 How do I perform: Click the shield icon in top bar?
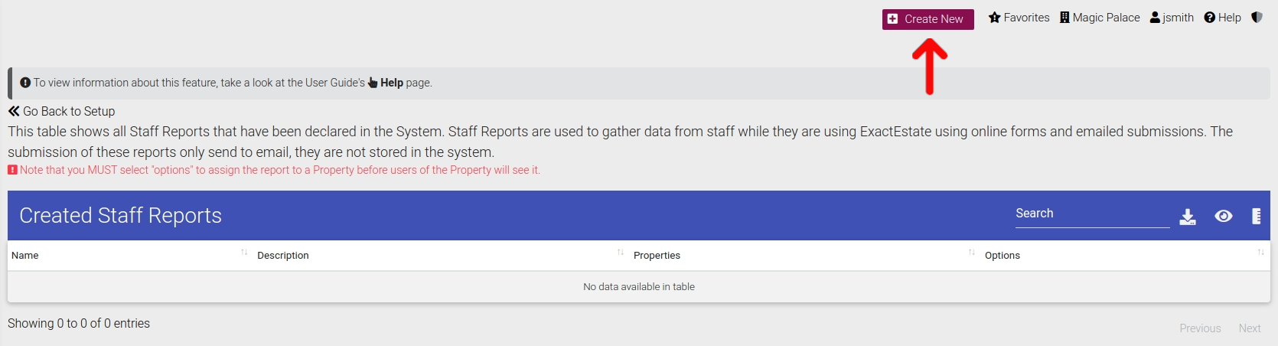click(1257, 17)
